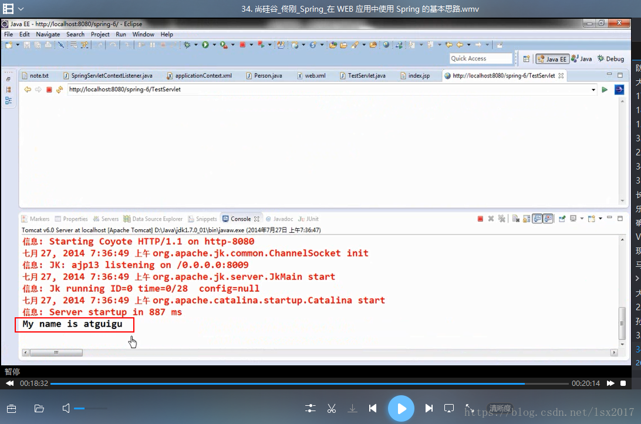Close the TestServlet browser tab
The image size is (641, 424).
pos(561,76)
